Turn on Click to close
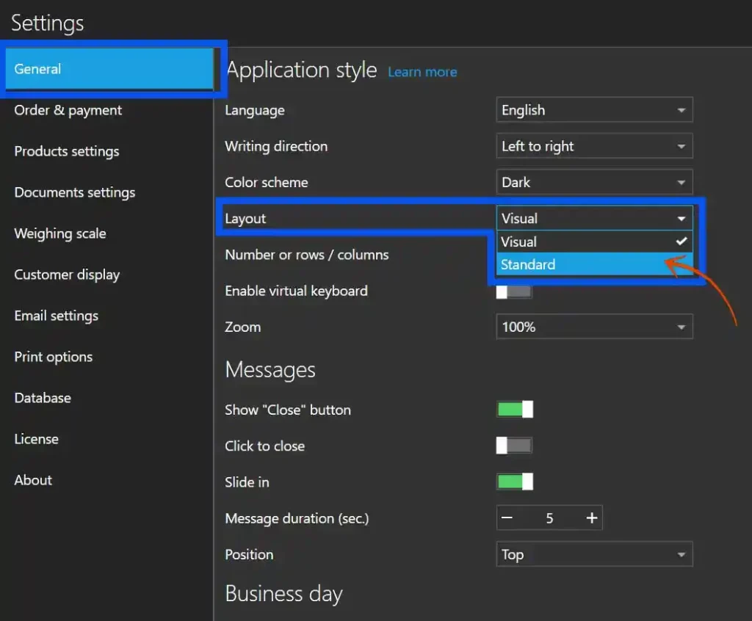Image resolution: width=752 pixels, height=621 pixels. [x=514, y=446]
